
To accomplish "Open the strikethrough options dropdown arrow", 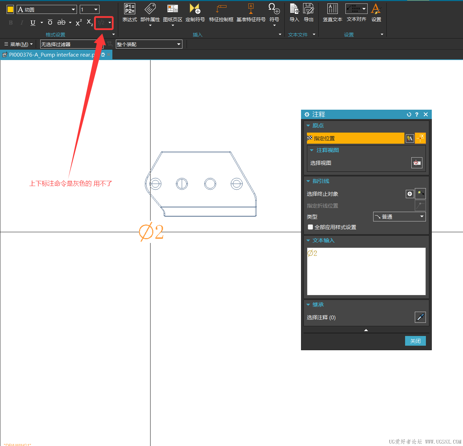I will [x=70, y=23].
